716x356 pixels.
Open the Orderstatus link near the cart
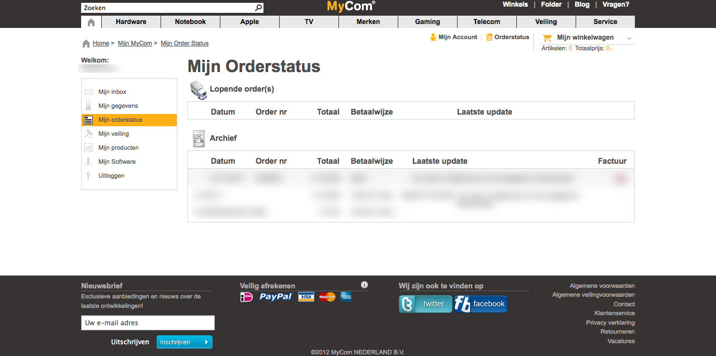point(507,37)
